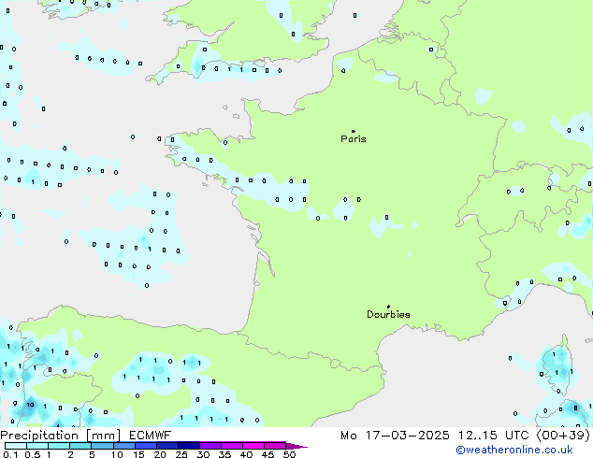Click the '8' precipitation value over Sardinia
Screen dimensions: 593x458
[x=575, y=408]
